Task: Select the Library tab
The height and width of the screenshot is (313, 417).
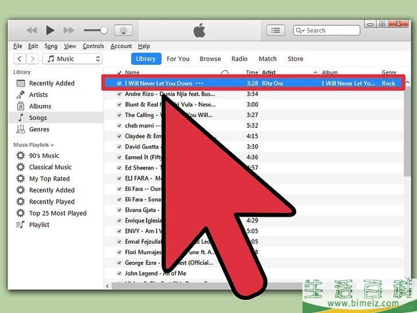Action: 146,59
